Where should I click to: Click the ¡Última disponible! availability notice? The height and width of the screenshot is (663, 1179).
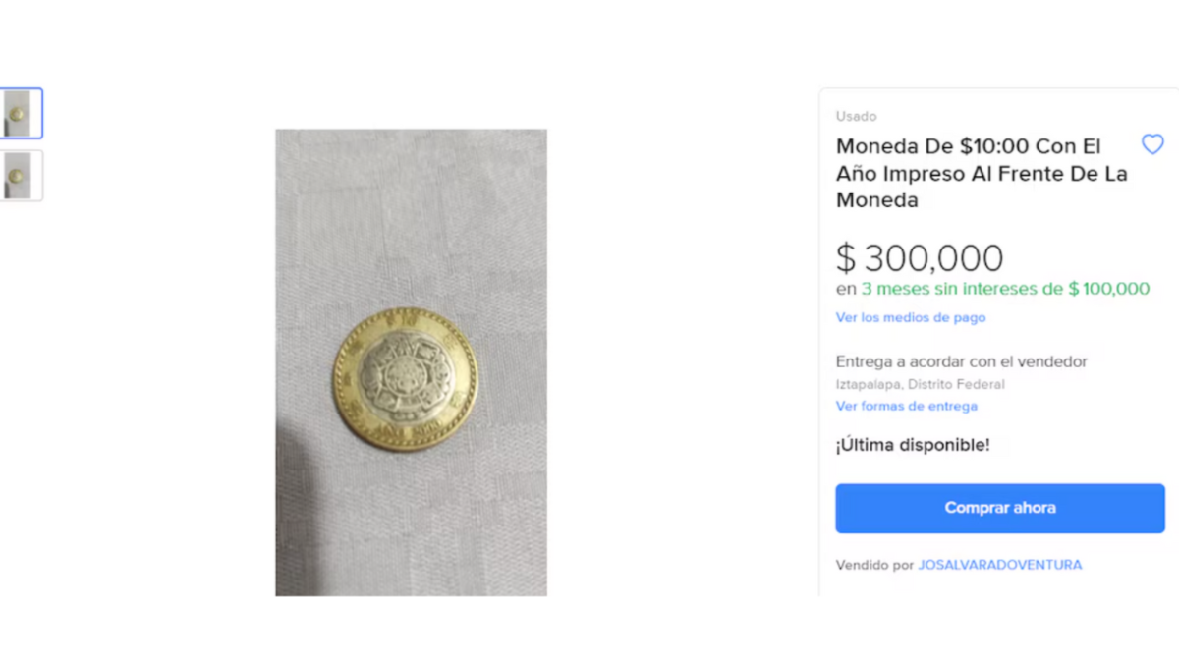click(x=912, y=444)
